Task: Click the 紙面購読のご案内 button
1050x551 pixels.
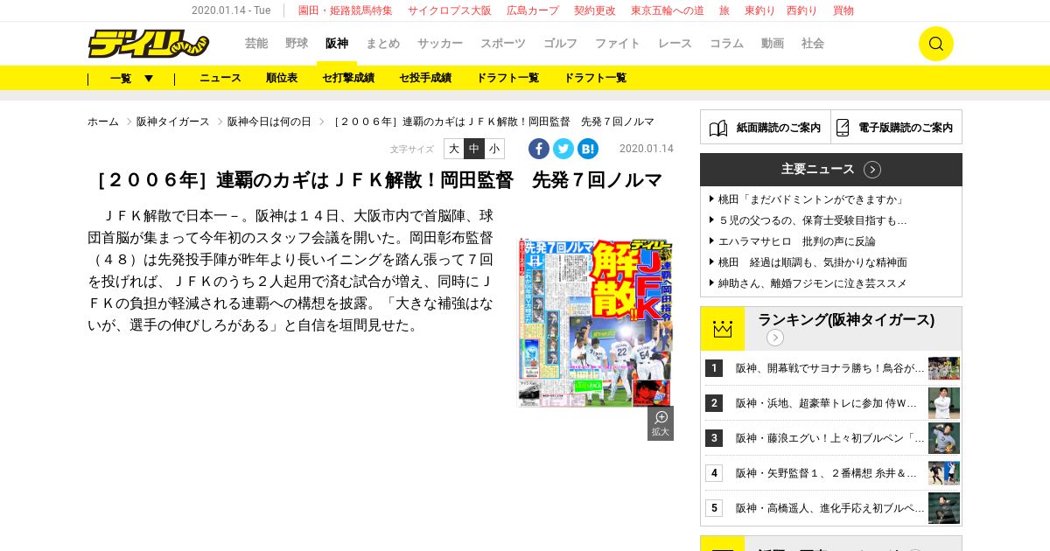Action: coord(766,127)
